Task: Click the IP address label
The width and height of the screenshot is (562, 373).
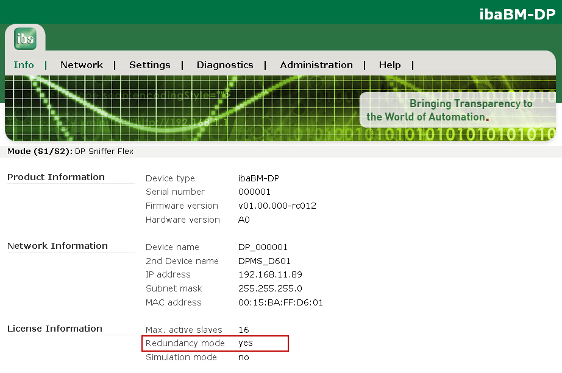Action: (168, 274)
